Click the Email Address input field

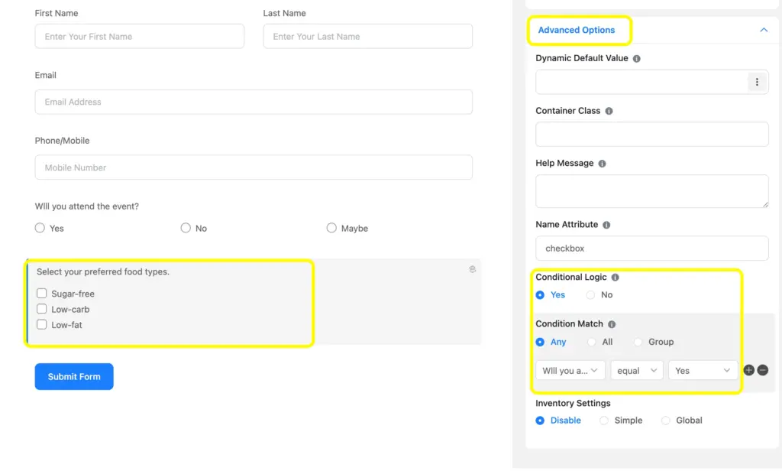(x=253, y=101)
